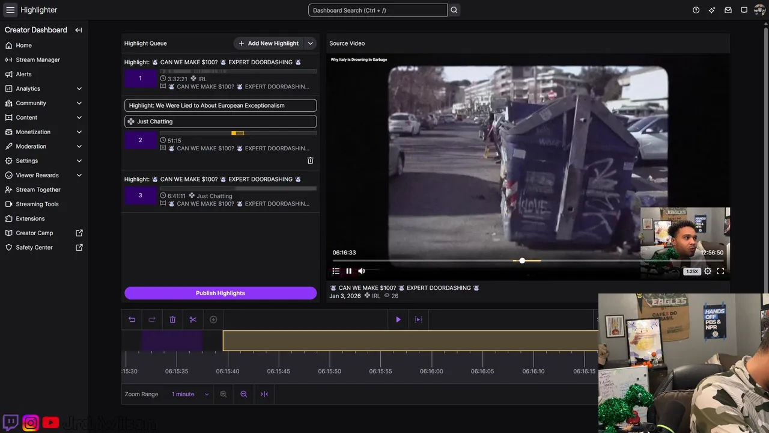Expand the Viewer Rewards sidebar section
The width and height of the screenshot is (769, 433).
click(x=79, y=175)
